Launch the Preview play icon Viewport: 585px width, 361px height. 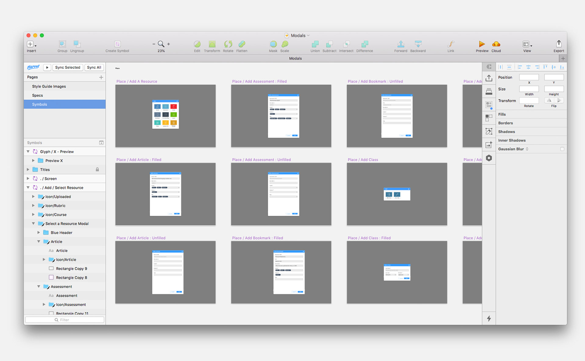(482, 44)
